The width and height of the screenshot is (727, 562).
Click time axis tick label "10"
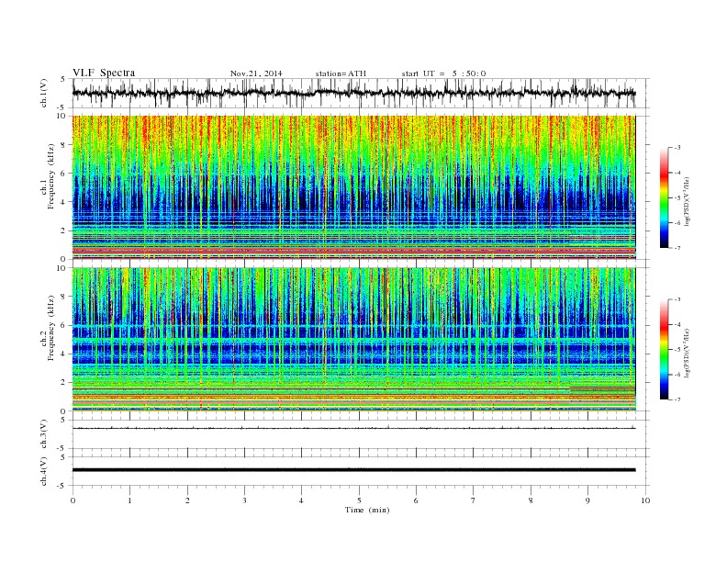click(645, 500)
